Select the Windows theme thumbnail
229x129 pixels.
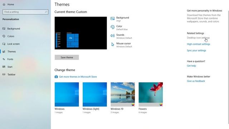(67, 94)
